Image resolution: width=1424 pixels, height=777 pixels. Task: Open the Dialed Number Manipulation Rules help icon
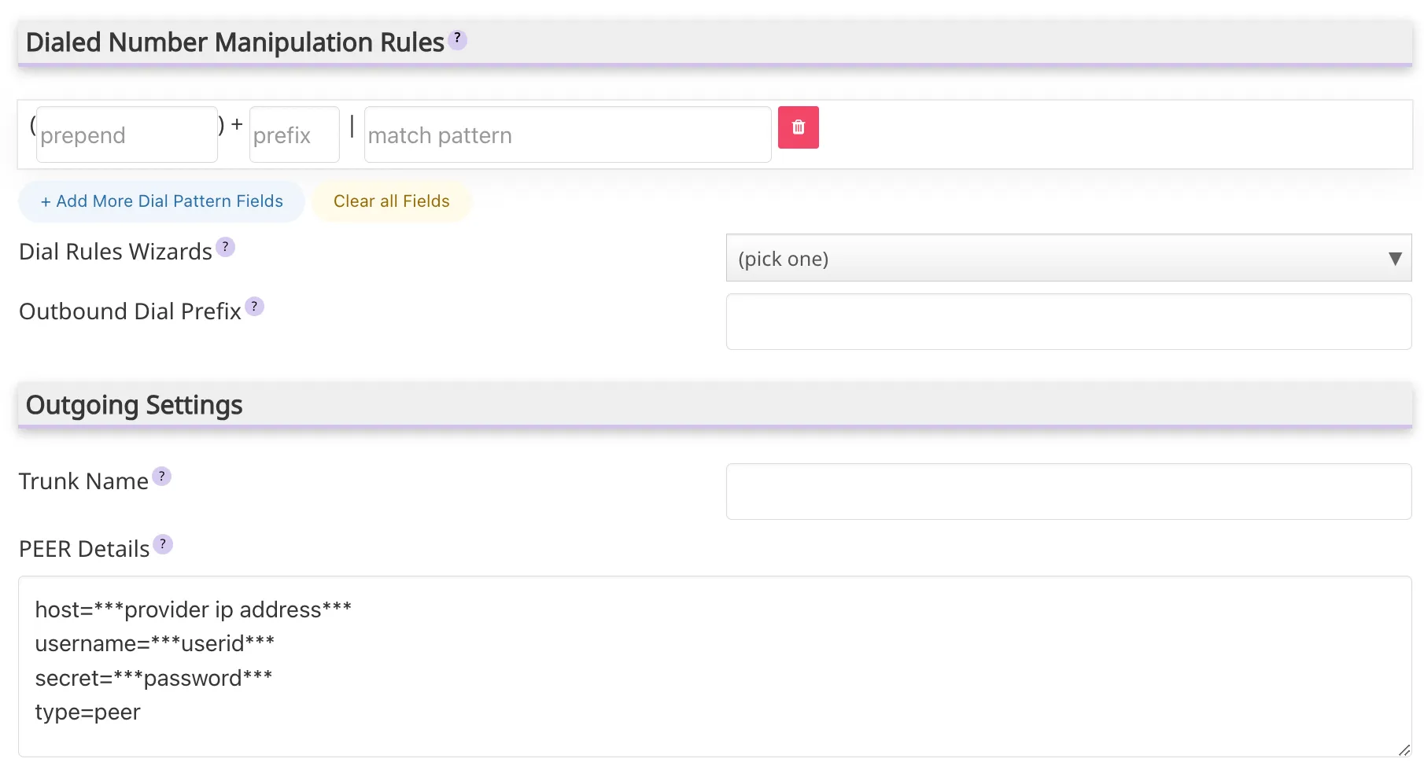pyautogui.click(x=457, y=39)
